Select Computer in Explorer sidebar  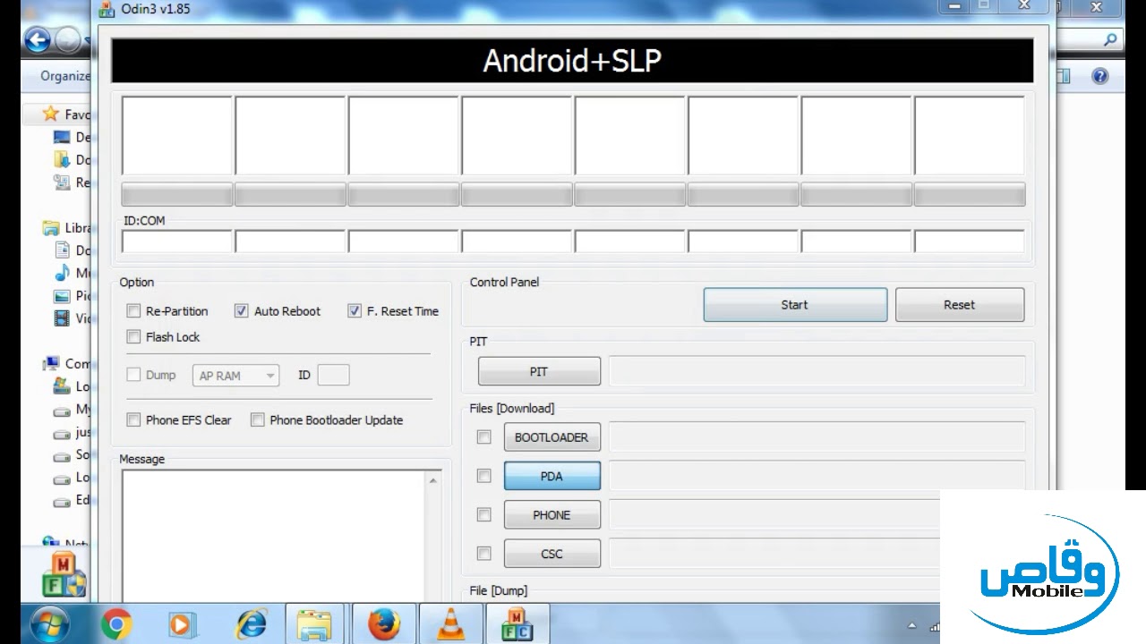coord(66,364)
